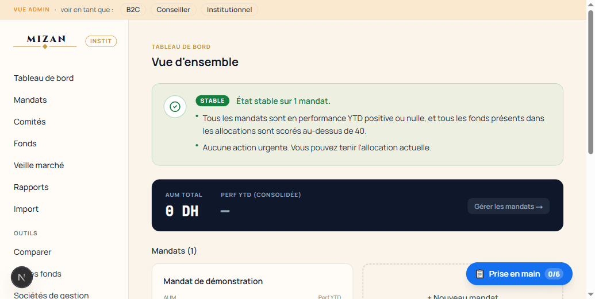This screenshot has width=595, height=299.
Task: Open Comparer tool
Action: 32,252
